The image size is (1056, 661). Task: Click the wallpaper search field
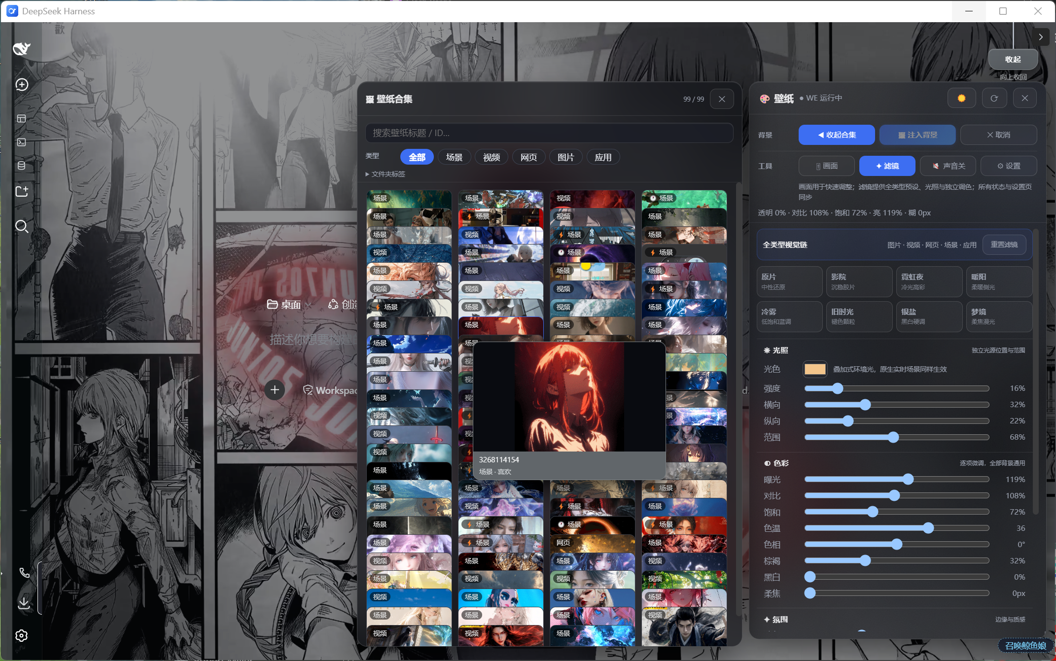pos(549,133)
